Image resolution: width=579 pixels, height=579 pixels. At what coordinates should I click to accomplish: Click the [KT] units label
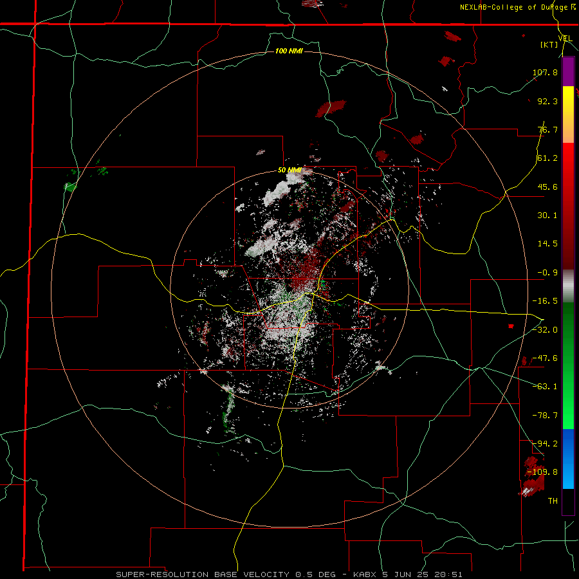pos(549,44)
